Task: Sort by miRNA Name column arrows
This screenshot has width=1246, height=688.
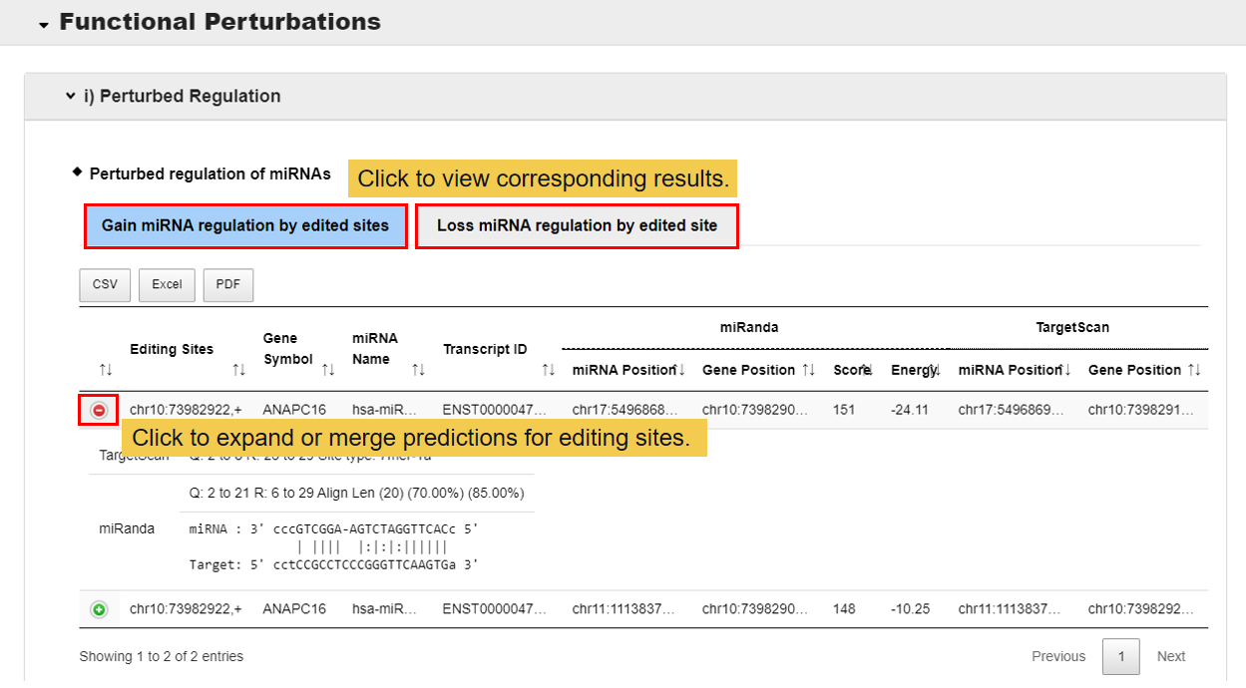Action: pyautogui.click(x=418, y=370)
